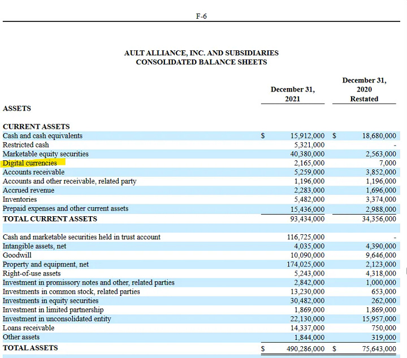Click CONSOLIDATED BALANCE SHEETS heading
407x358 pixels.
(201, 62)
